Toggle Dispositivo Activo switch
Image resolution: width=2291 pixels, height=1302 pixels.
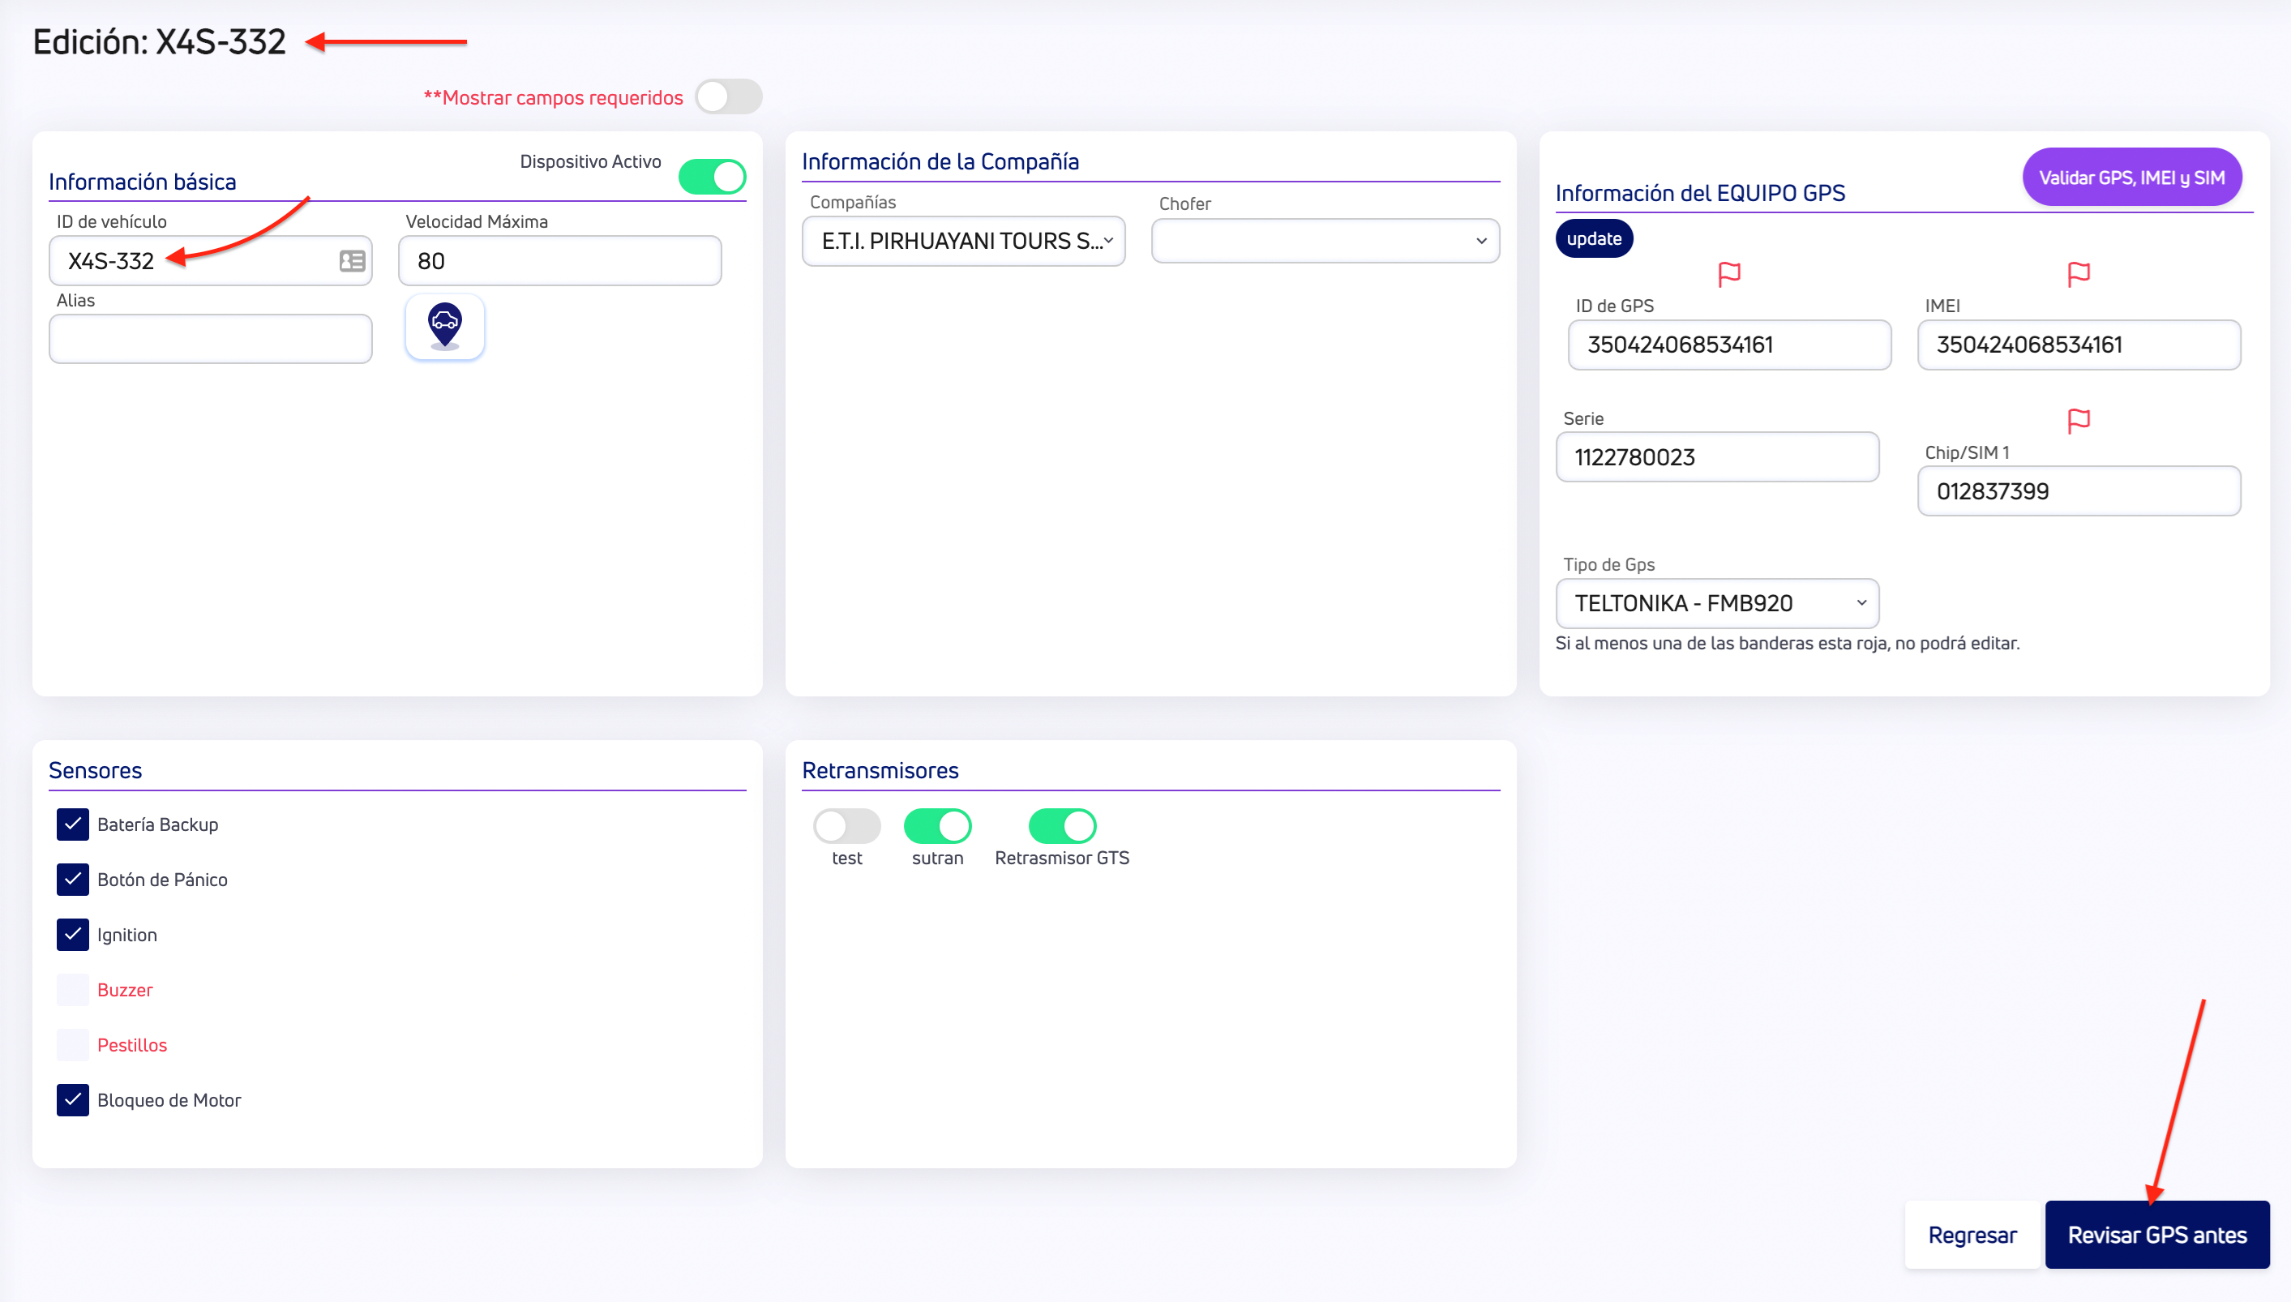click(712, 177)
